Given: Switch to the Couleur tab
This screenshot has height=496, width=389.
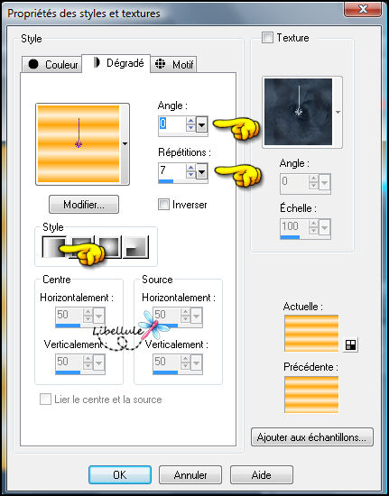Looking at the screenshot, I should [53, 65].
